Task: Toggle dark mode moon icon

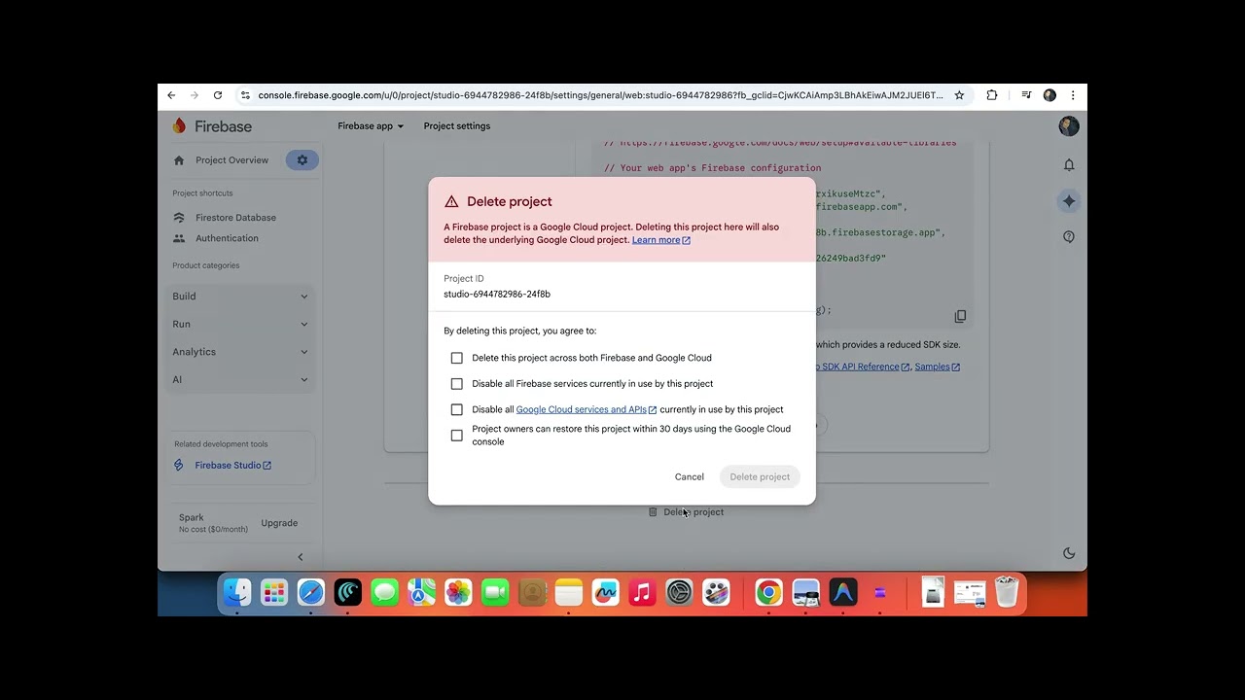Action: pos(1069,553)
